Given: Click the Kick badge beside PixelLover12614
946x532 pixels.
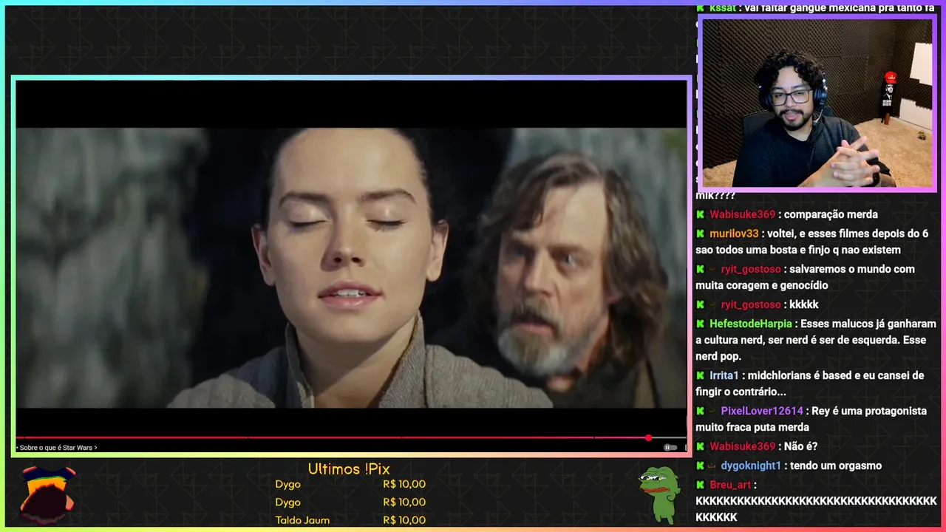Looking at the screenshot, I should coord(700,411).
